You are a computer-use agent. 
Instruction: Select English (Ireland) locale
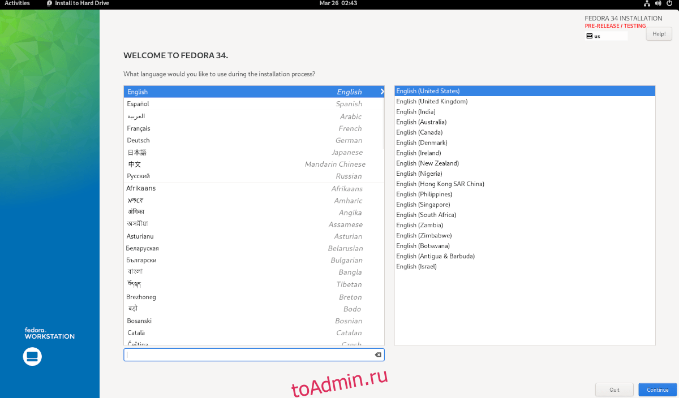click(x=525, y=153)
